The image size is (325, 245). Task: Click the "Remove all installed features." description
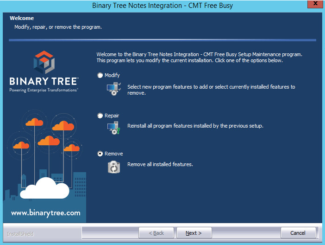point(160,164)
